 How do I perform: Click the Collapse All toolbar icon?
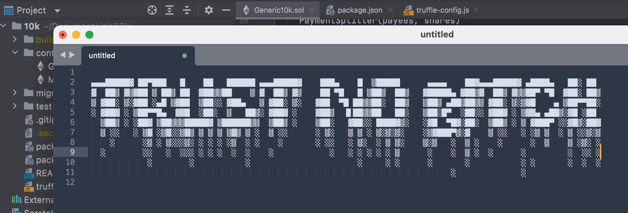[187, 10]
